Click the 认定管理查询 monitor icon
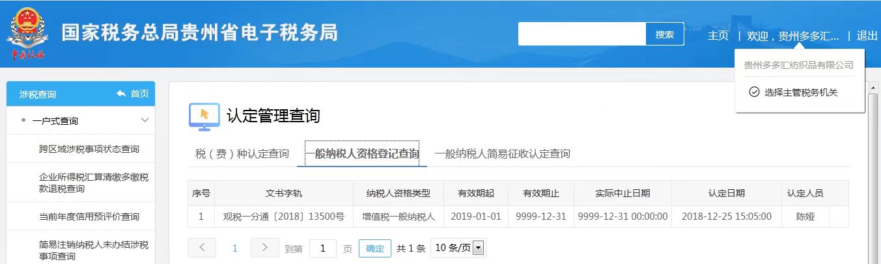This screenshot has width=881, height=264. tap(204, 116)
